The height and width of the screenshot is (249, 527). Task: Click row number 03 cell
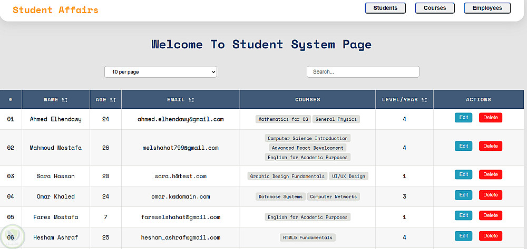[11, 177]
